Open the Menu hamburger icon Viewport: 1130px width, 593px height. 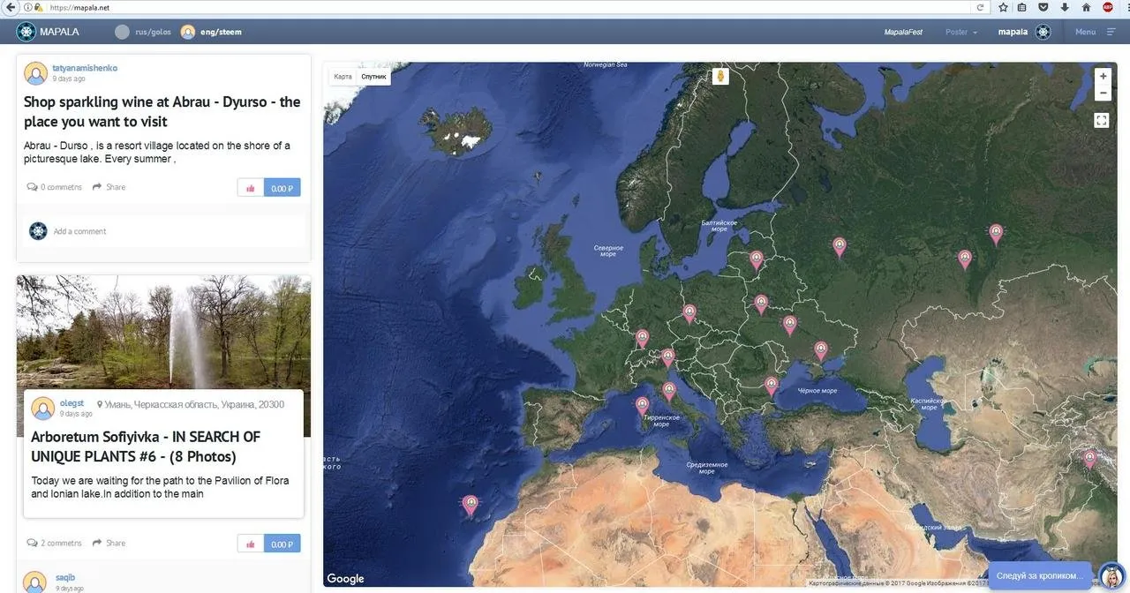[1111, 32]
